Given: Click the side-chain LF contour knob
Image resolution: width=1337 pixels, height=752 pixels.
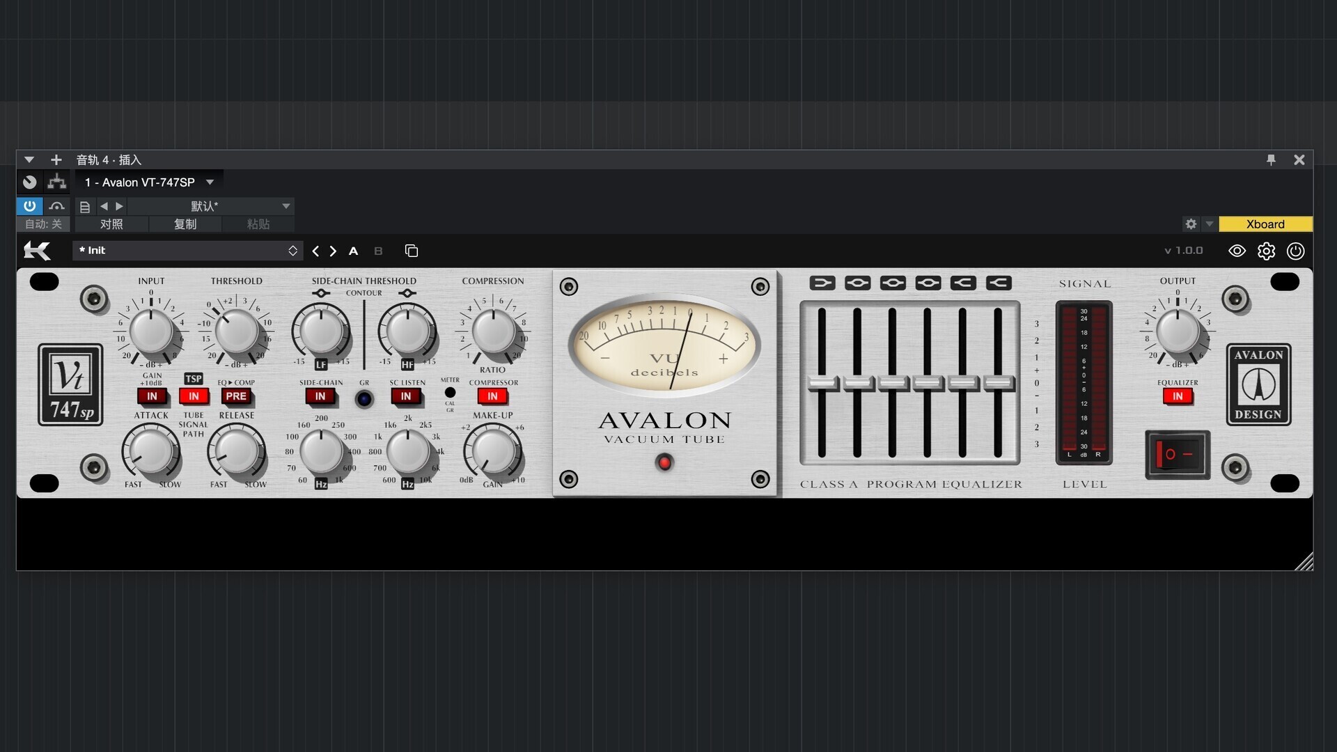Looking at the screenshot, I should (x=321, y=332).
